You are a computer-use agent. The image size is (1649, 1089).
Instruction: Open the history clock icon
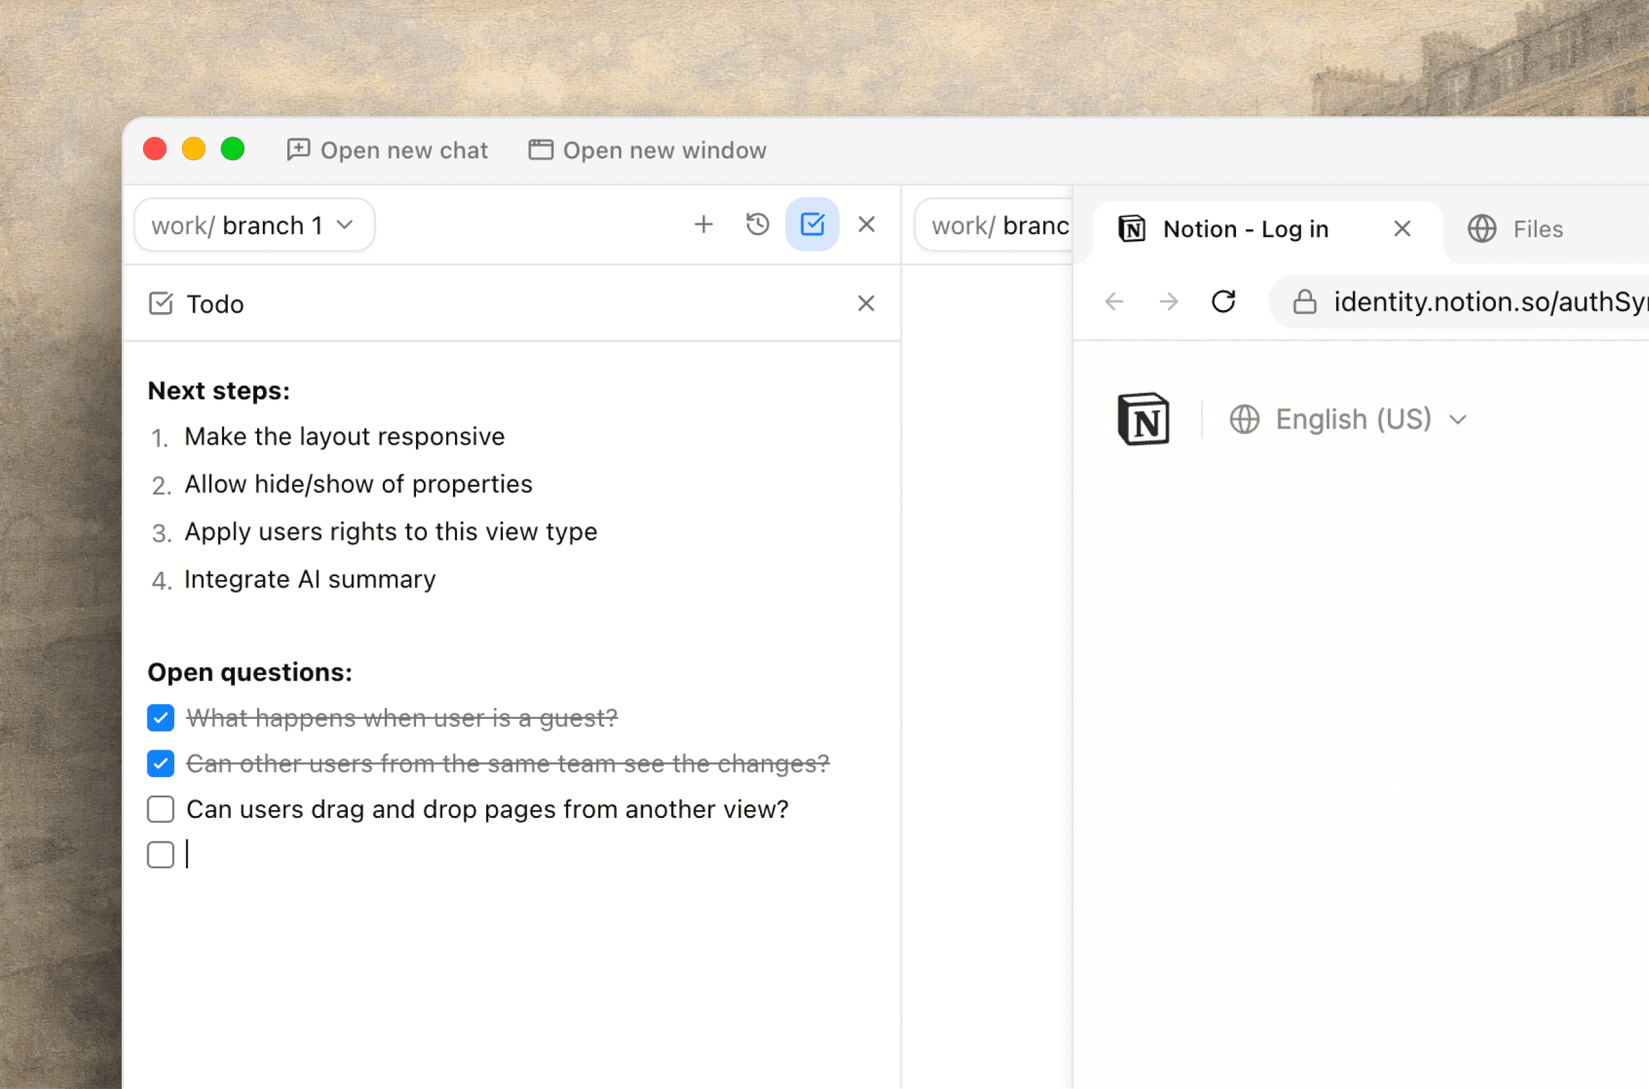[757, 225]
